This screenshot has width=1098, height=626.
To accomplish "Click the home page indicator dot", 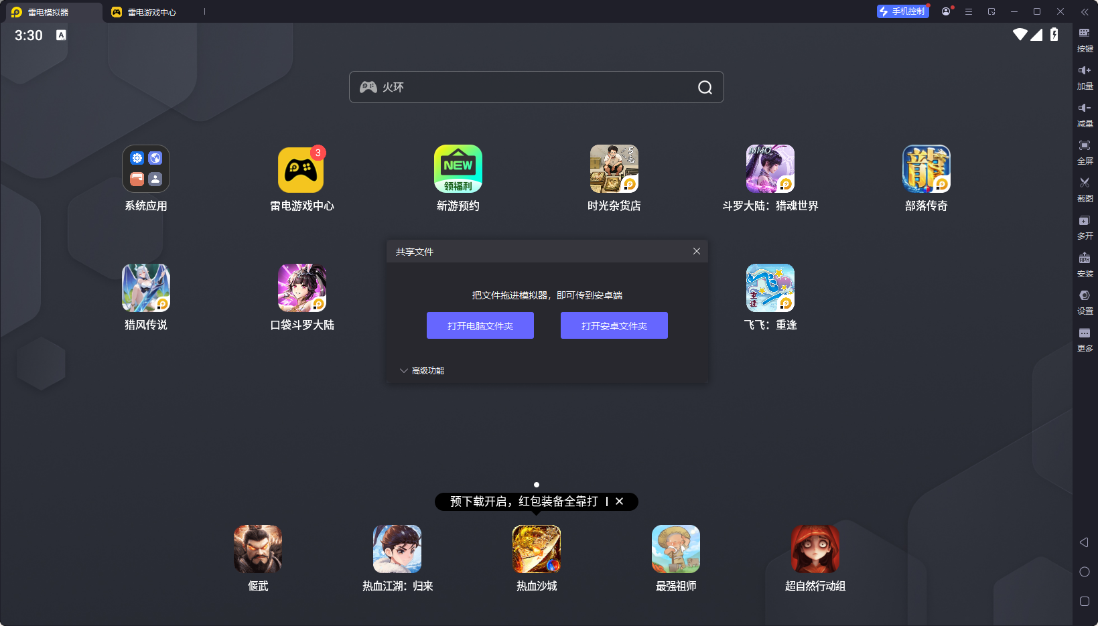I will coord(537,485).
